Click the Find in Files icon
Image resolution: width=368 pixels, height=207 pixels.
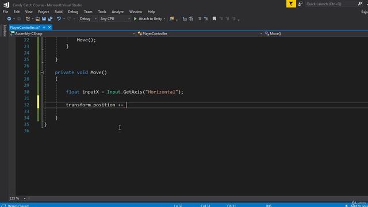pos(172,19)
